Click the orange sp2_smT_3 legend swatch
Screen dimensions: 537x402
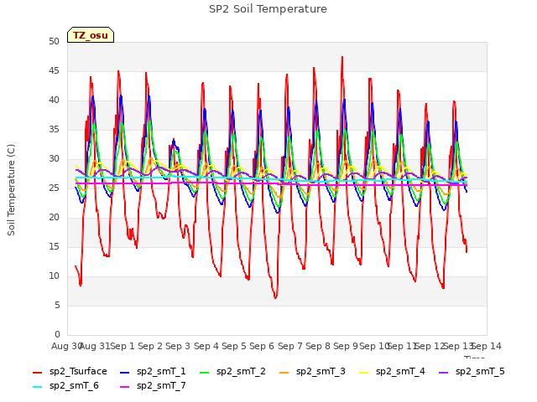pos(284,372)
